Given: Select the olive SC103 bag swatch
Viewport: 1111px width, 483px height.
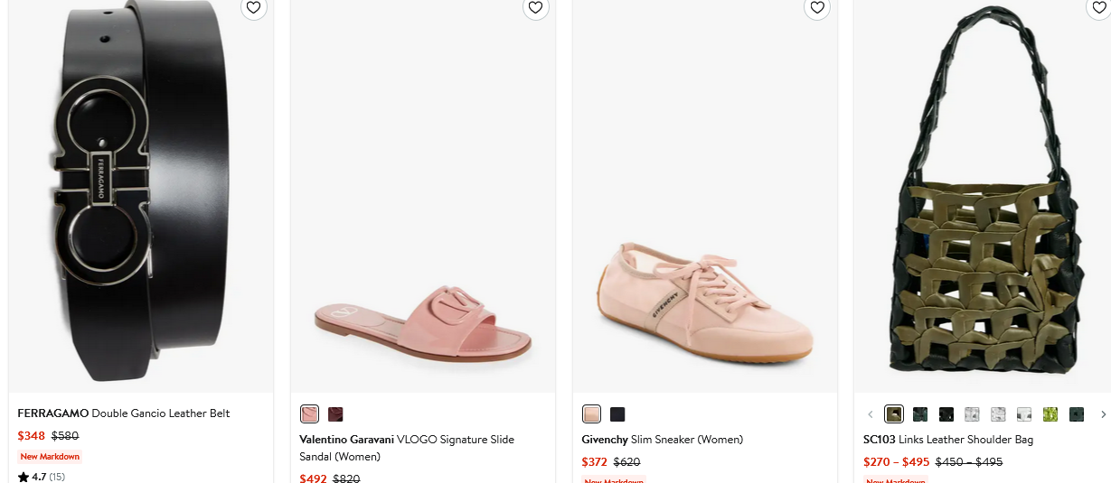Looking at the screenshot, I should point(893,414).
